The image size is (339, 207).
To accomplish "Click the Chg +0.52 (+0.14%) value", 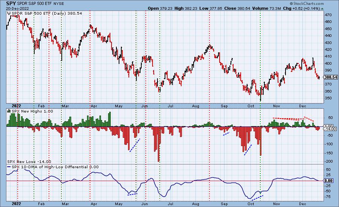I will coord(301,8).
